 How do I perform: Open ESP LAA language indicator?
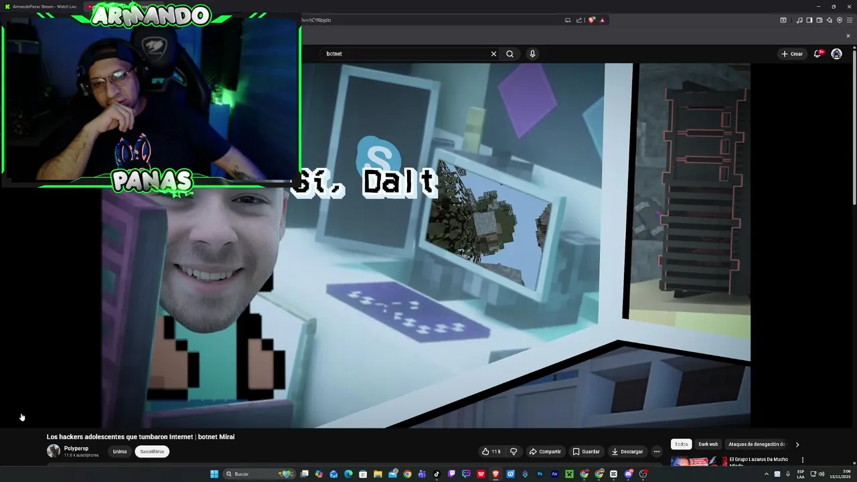tap(801, 474)
